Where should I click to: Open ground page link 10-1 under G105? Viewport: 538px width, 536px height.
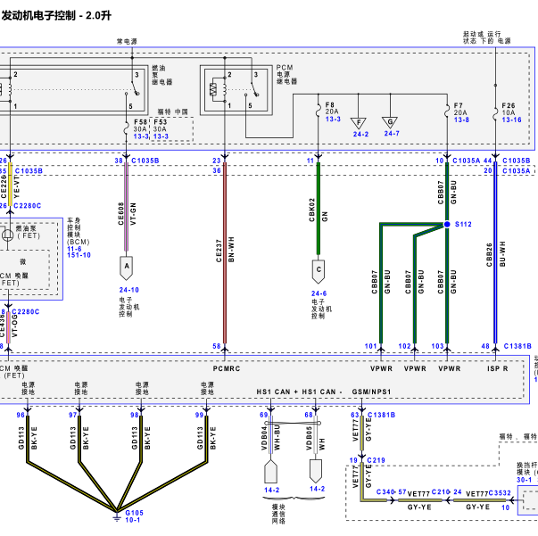pyautogui.click(x=132, y=520)
